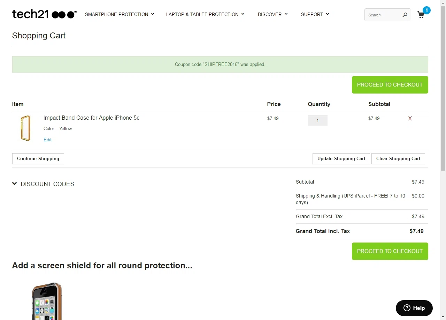
Task: Remove item with the red X
Action: [410, 118]
